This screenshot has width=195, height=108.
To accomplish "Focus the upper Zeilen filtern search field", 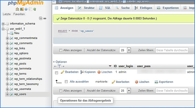I will [x=172, y=50].
